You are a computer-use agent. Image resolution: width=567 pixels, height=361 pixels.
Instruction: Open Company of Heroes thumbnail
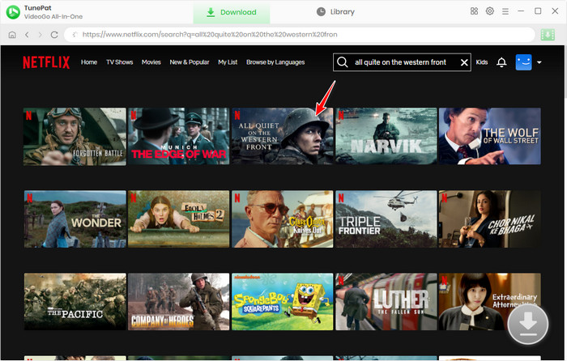point(179,302)
